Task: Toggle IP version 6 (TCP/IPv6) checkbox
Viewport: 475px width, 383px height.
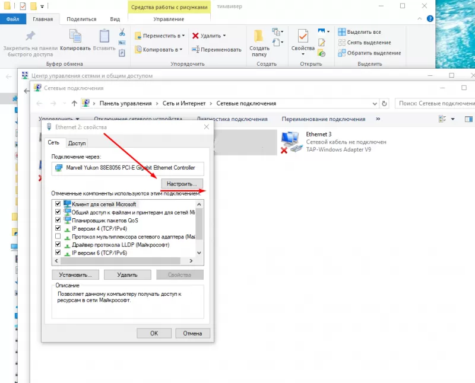Action: pyautogui.click(x=58, y=253)
